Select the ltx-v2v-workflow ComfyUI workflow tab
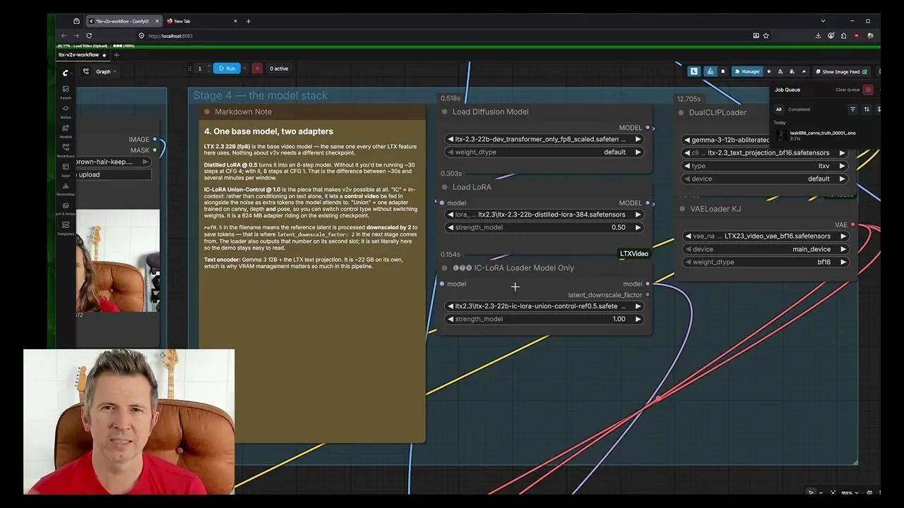The height and width of the screenshot is (508, 904). 82,55
